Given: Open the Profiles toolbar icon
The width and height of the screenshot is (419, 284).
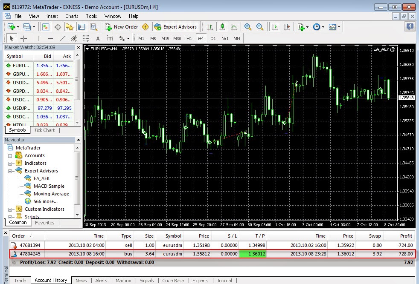Looking at the screenshot, I should (x=27, y=27).
